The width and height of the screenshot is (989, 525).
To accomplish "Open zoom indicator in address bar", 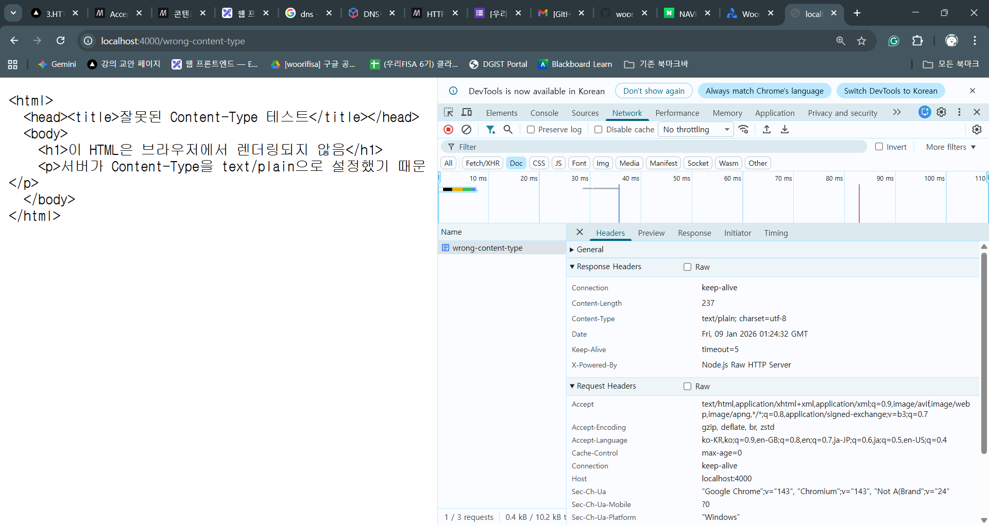I will (841, 41).
